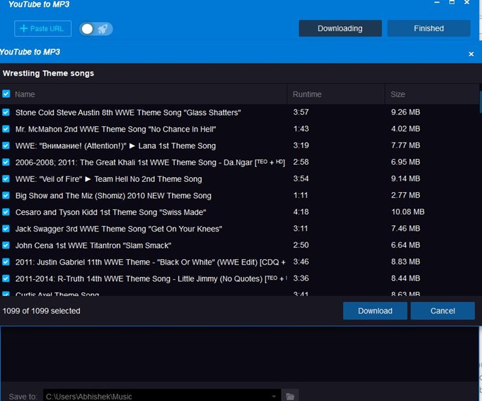This screenshot has height=401, width=482.
Task: Click the 9.26 MB size value
Action: point(406,112)
